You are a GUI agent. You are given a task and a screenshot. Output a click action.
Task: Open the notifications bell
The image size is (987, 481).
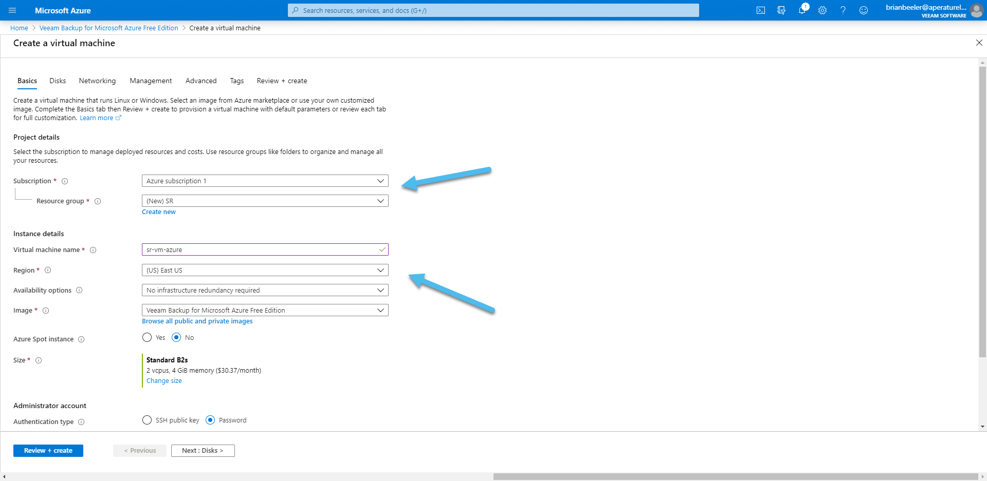(802, 10)
